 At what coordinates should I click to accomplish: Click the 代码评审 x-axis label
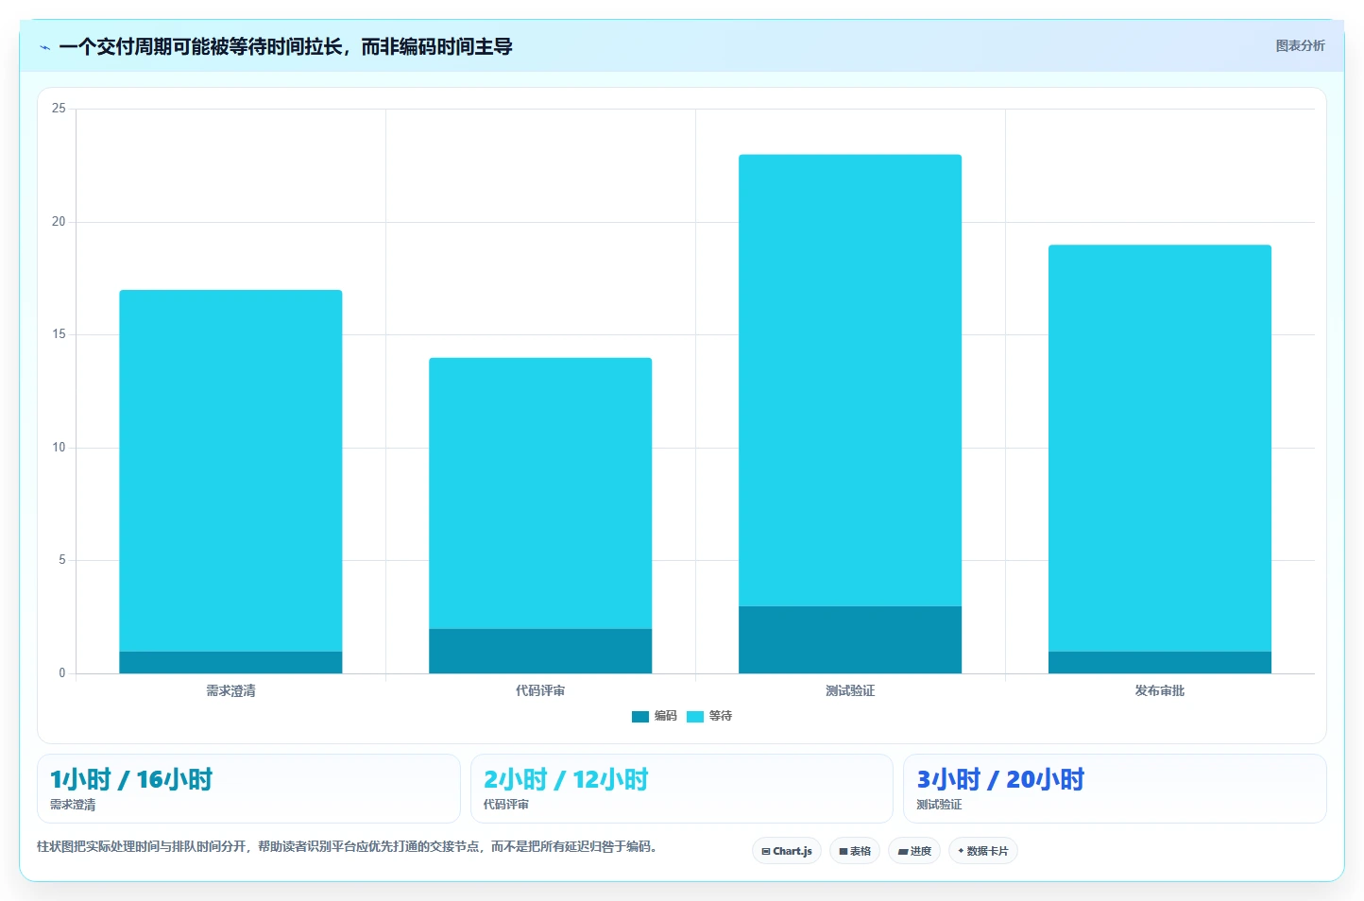point(540,691)
